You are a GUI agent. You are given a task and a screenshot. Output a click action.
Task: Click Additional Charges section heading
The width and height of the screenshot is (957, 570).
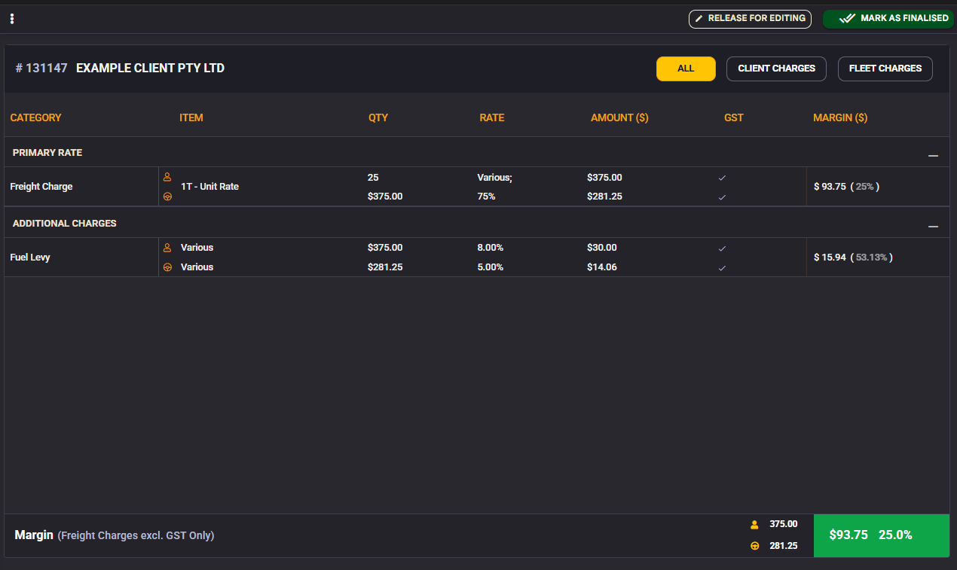click(65, 224)
